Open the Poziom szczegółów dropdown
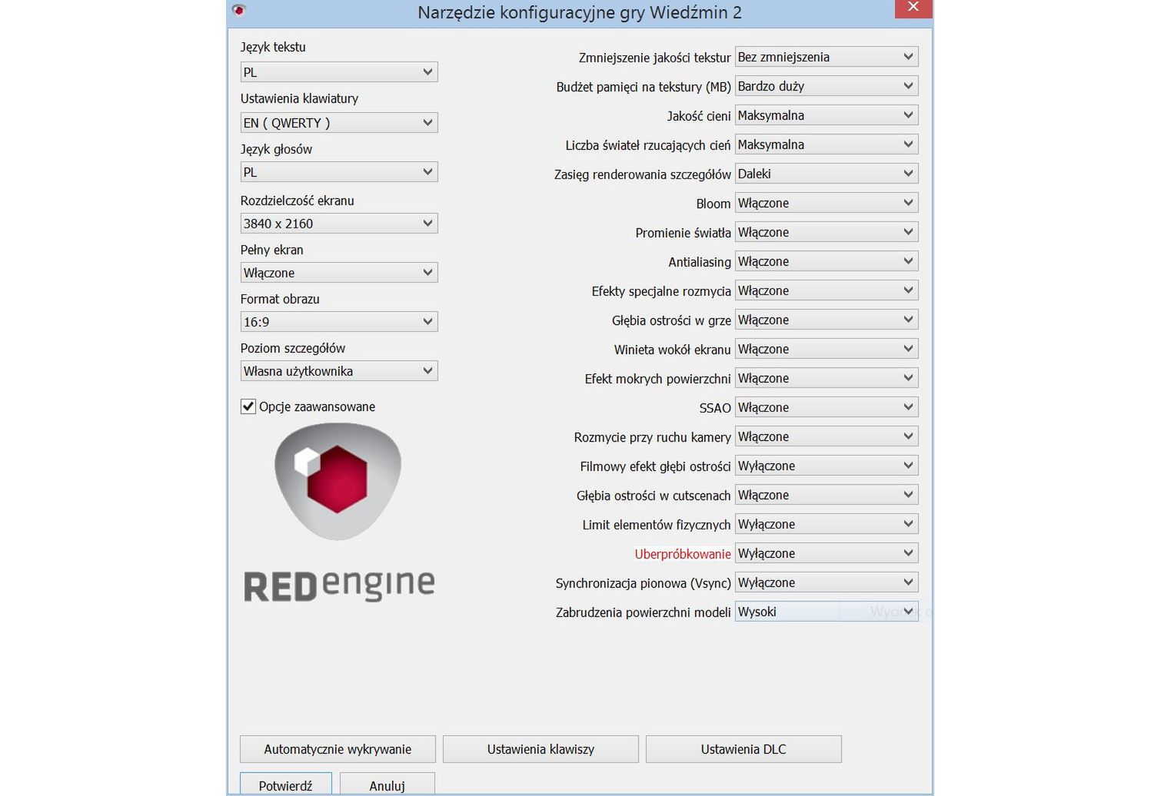Screen dimensions: 1161x796 (x=339, y=371)
